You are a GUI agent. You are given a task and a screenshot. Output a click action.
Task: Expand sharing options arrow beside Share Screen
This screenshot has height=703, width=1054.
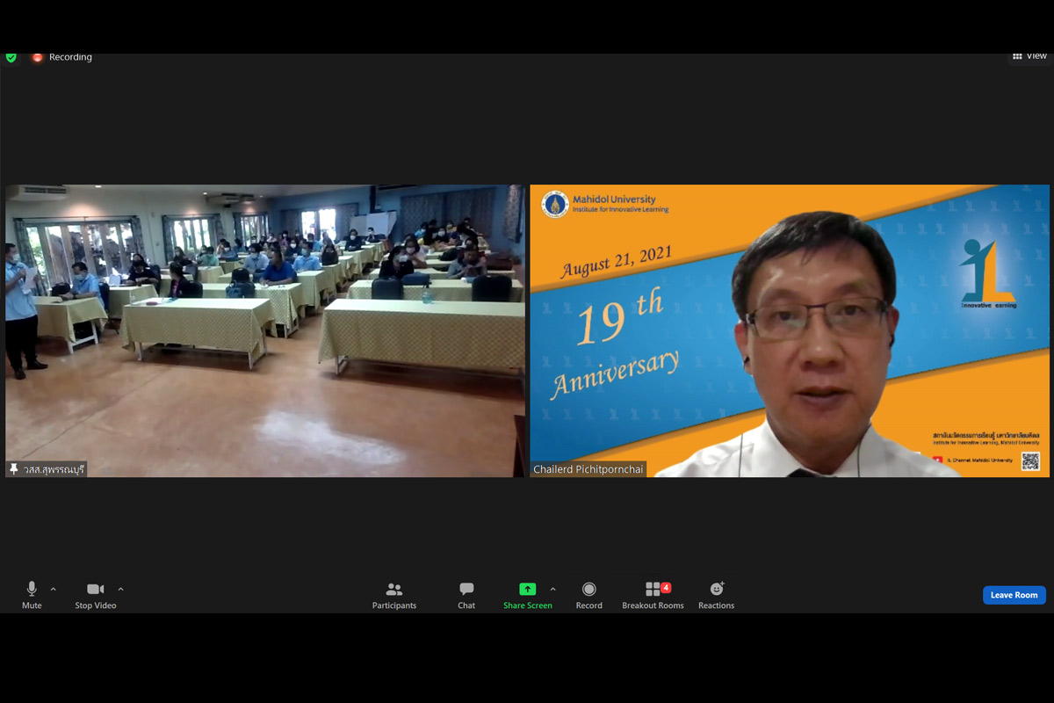pyautogui.click(x=552, y=589)
